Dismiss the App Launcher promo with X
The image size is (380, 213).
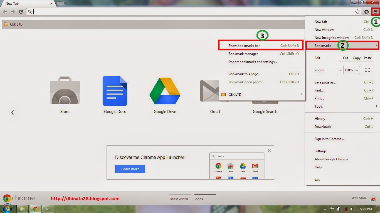(x=269, y=151)
